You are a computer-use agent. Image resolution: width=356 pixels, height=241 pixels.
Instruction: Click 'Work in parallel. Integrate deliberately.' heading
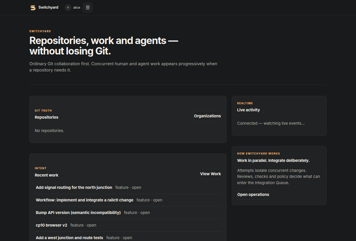point(273,161)
